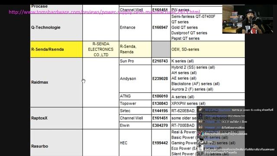Select UL number E144195
Viewport: 277px width, 156px height.
click(x=160, y=111)
